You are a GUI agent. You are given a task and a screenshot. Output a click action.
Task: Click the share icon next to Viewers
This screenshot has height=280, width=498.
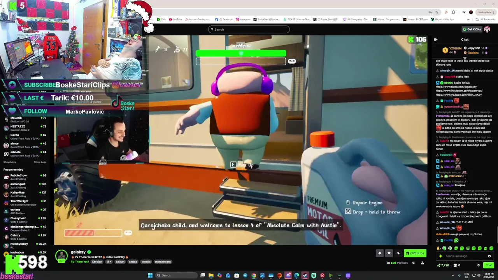[413, 263]
